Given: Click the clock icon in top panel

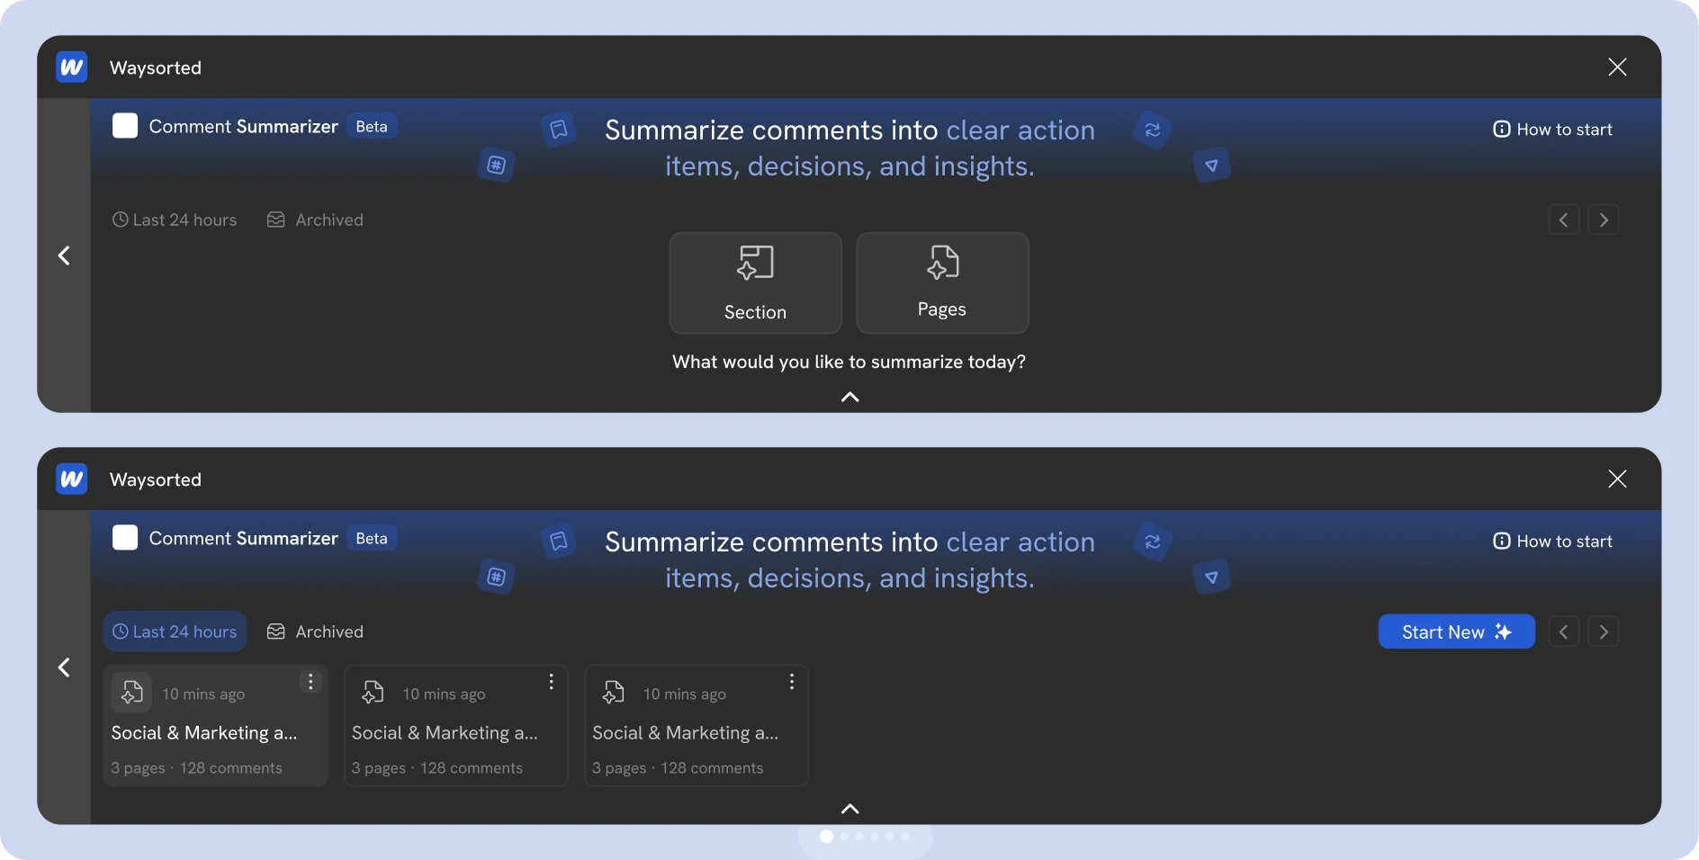Looking at the screenshot, I should coord(120,219).
